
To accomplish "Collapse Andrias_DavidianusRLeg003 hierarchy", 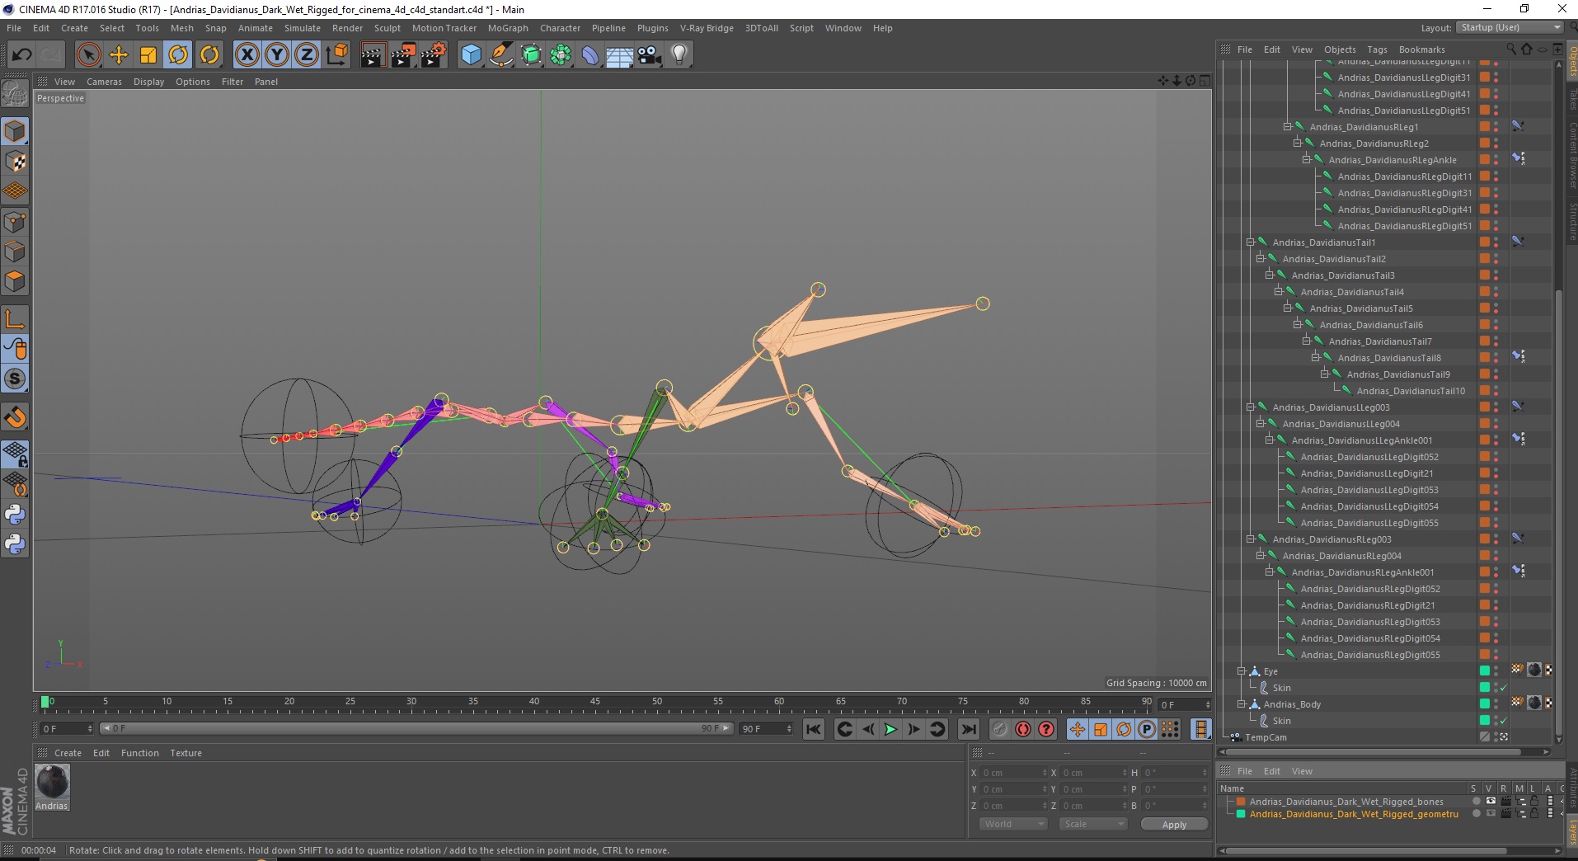I will (1251, 539).
